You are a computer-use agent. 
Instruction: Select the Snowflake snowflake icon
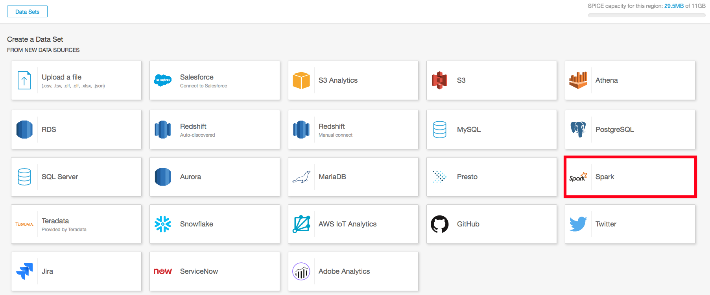click(163, 224)
